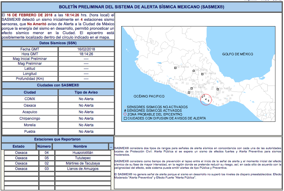Click the '..' column header in stations table
Screen dimensions: 284x191
point(111,146)
